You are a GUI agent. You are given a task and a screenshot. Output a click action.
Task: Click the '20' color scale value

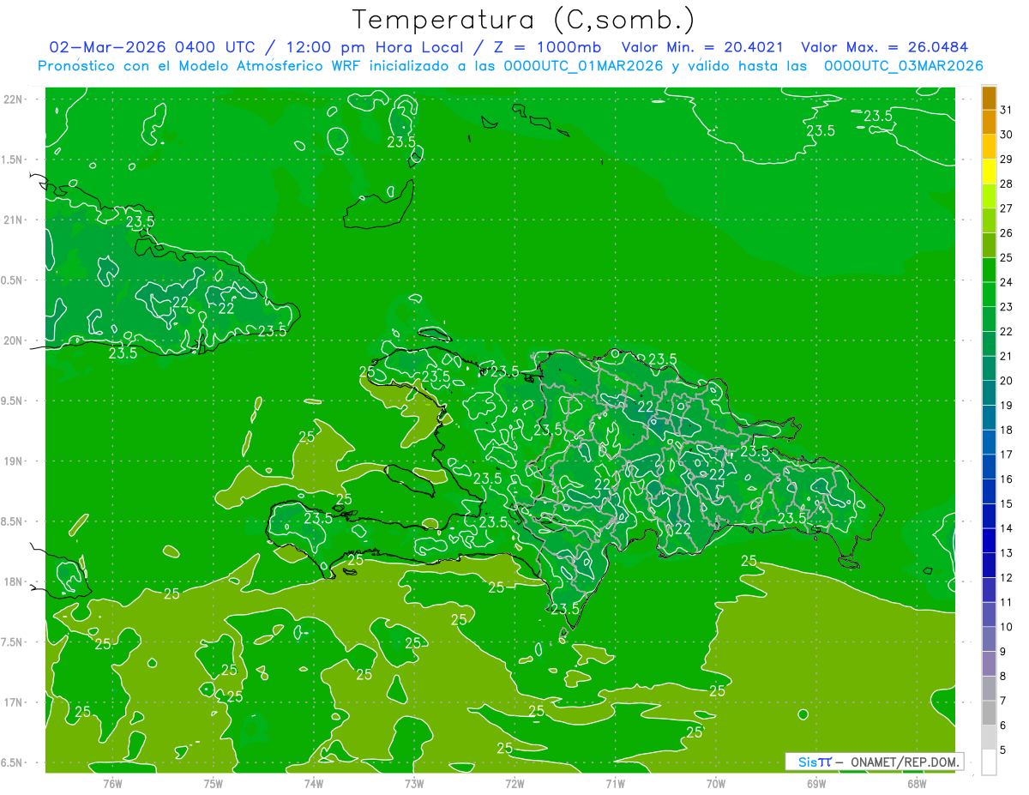(1007, 381)
